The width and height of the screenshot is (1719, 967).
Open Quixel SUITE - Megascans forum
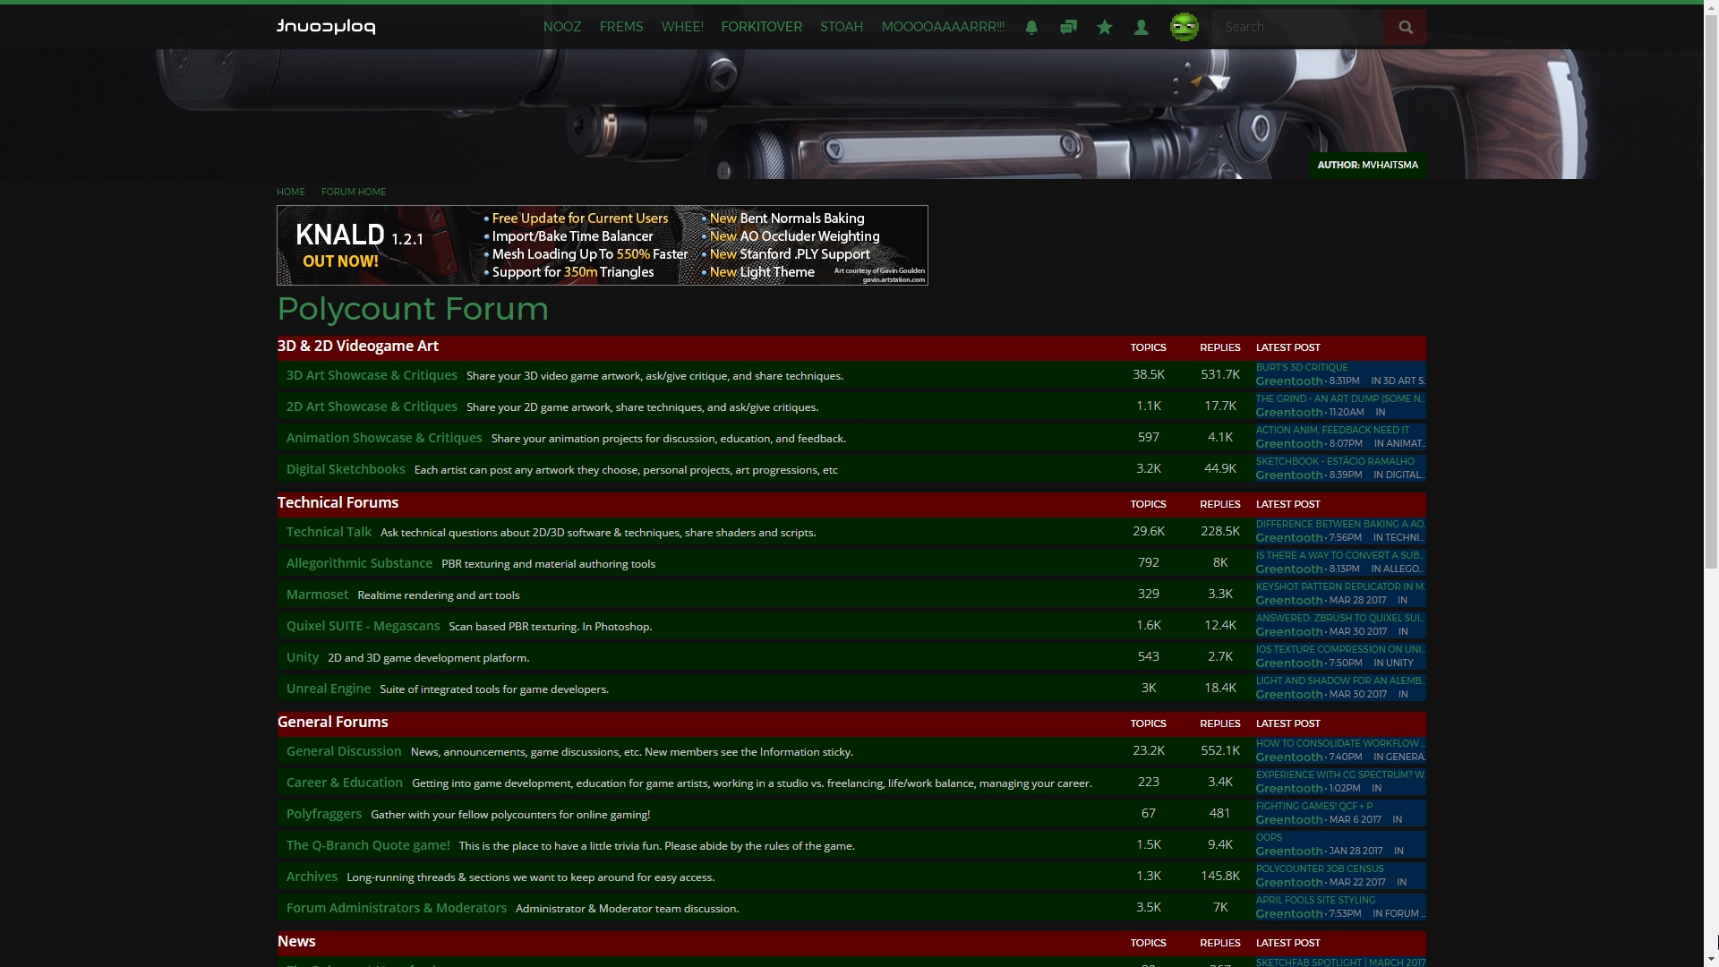tap(363, 626)
